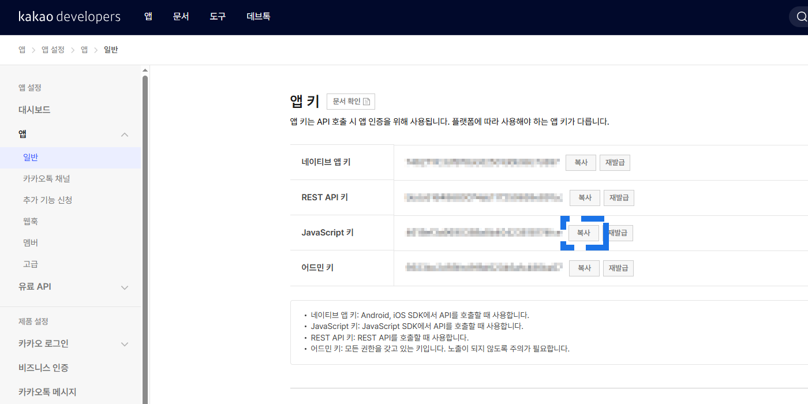This screenshot has height=404, width=808.
Task: Click the 앱 키 page heading
Action: (305, 102)
